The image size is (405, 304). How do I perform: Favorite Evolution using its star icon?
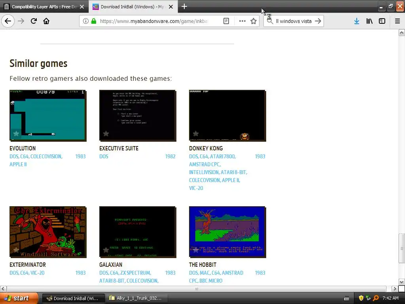tap(16, 133)
